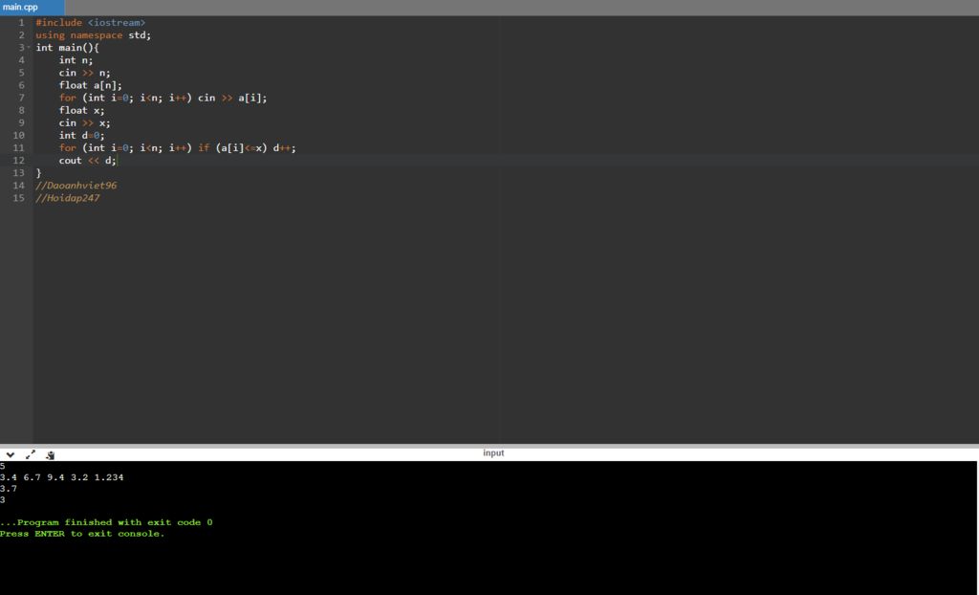Click line number 15 in gutter
Viewport: 979px width, 595px height.
point(18,197)
